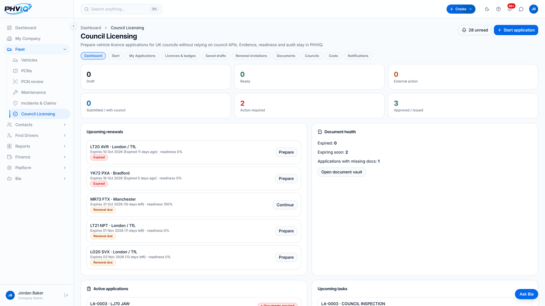This screenshot has height=306, width=545.
Task: Select the Dashboard tab pill
Action: click(93, 56)
